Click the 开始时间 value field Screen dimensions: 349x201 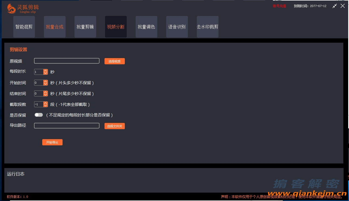click(39, 83)
